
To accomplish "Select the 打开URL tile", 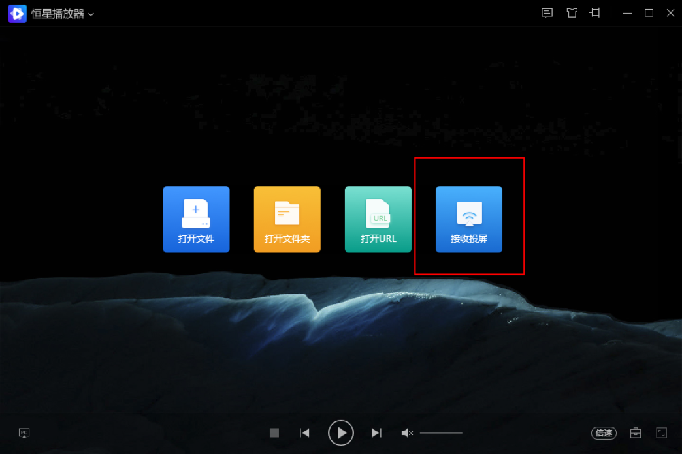I will [378, 219].
